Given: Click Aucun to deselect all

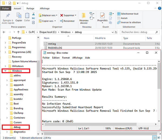Looking at the screenshot, I should click(x=122, y=18).
